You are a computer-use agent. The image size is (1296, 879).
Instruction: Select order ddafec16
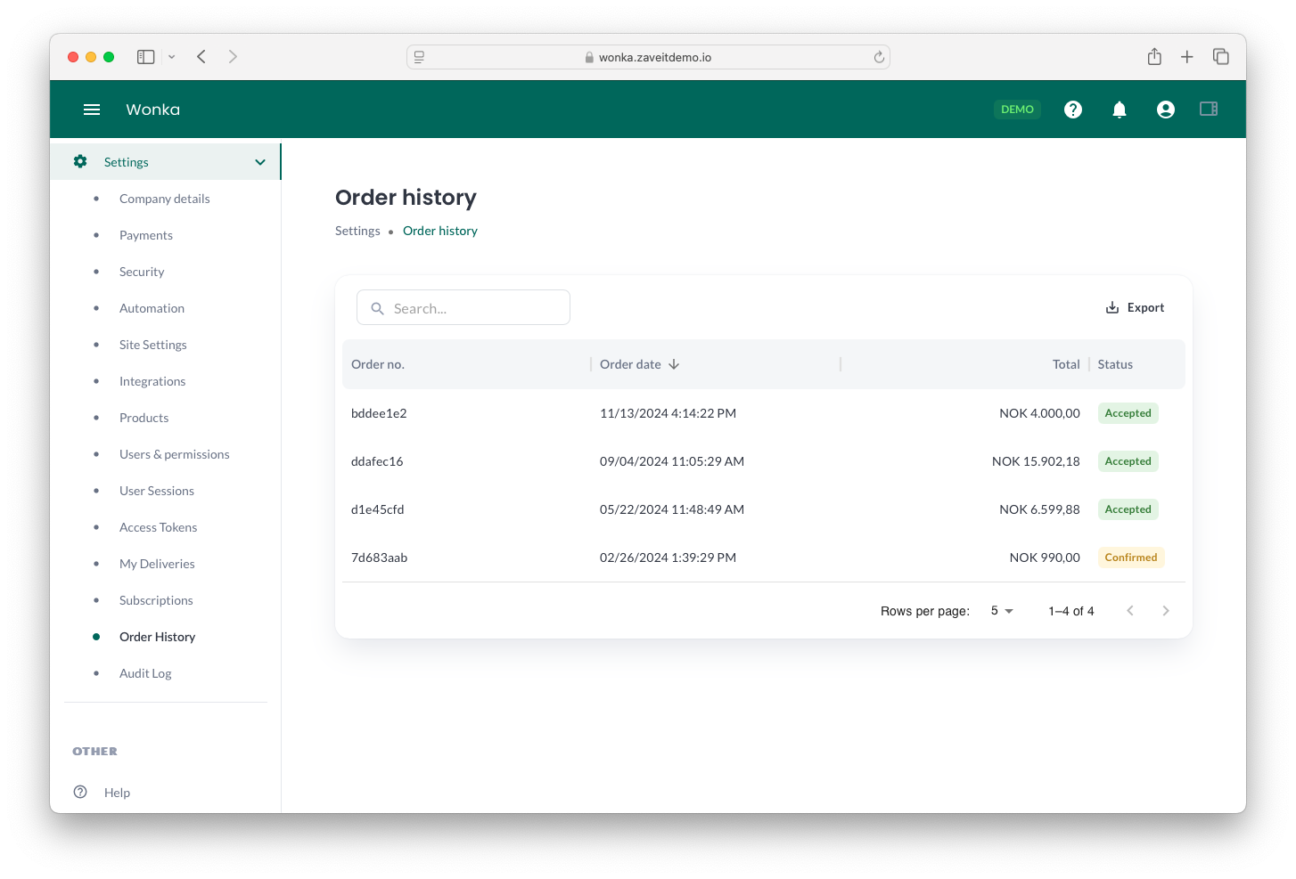click(x=377, y=461)
